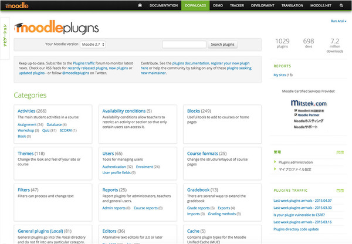Open the Admin reports link
The image size is (352, 244).
114,208
